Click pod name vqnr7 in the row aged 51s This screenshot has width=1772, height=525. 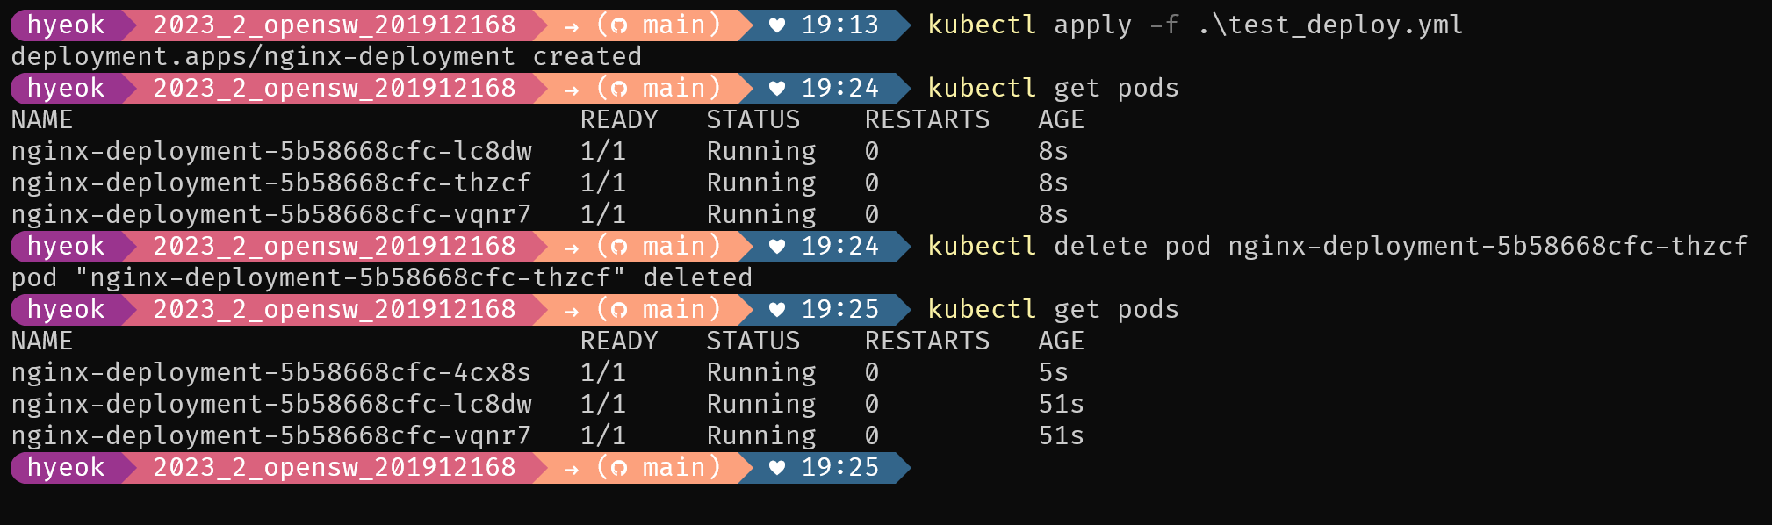click(271, 435)
